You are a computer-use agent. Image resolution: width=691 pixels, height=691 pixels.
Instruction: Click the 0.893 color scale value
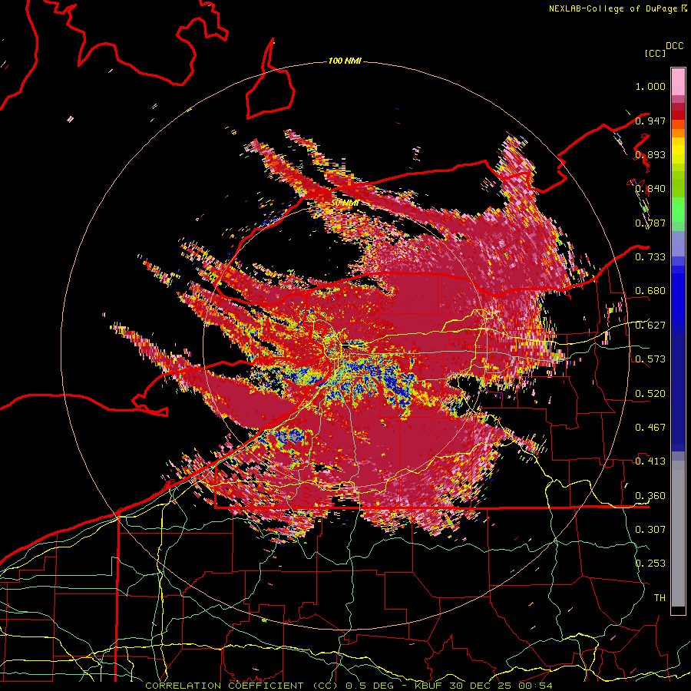pyautogui.click(x=650, y=154)
